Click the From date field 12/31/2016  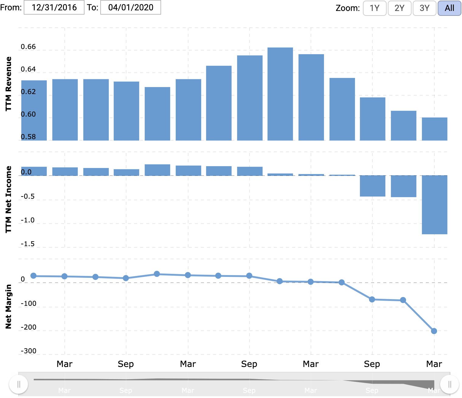54,7
